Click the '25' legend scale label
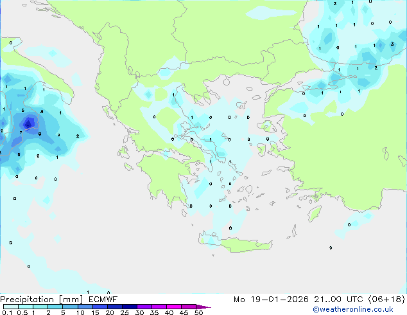This screenshot has height=315, width=407. point(125,312)
